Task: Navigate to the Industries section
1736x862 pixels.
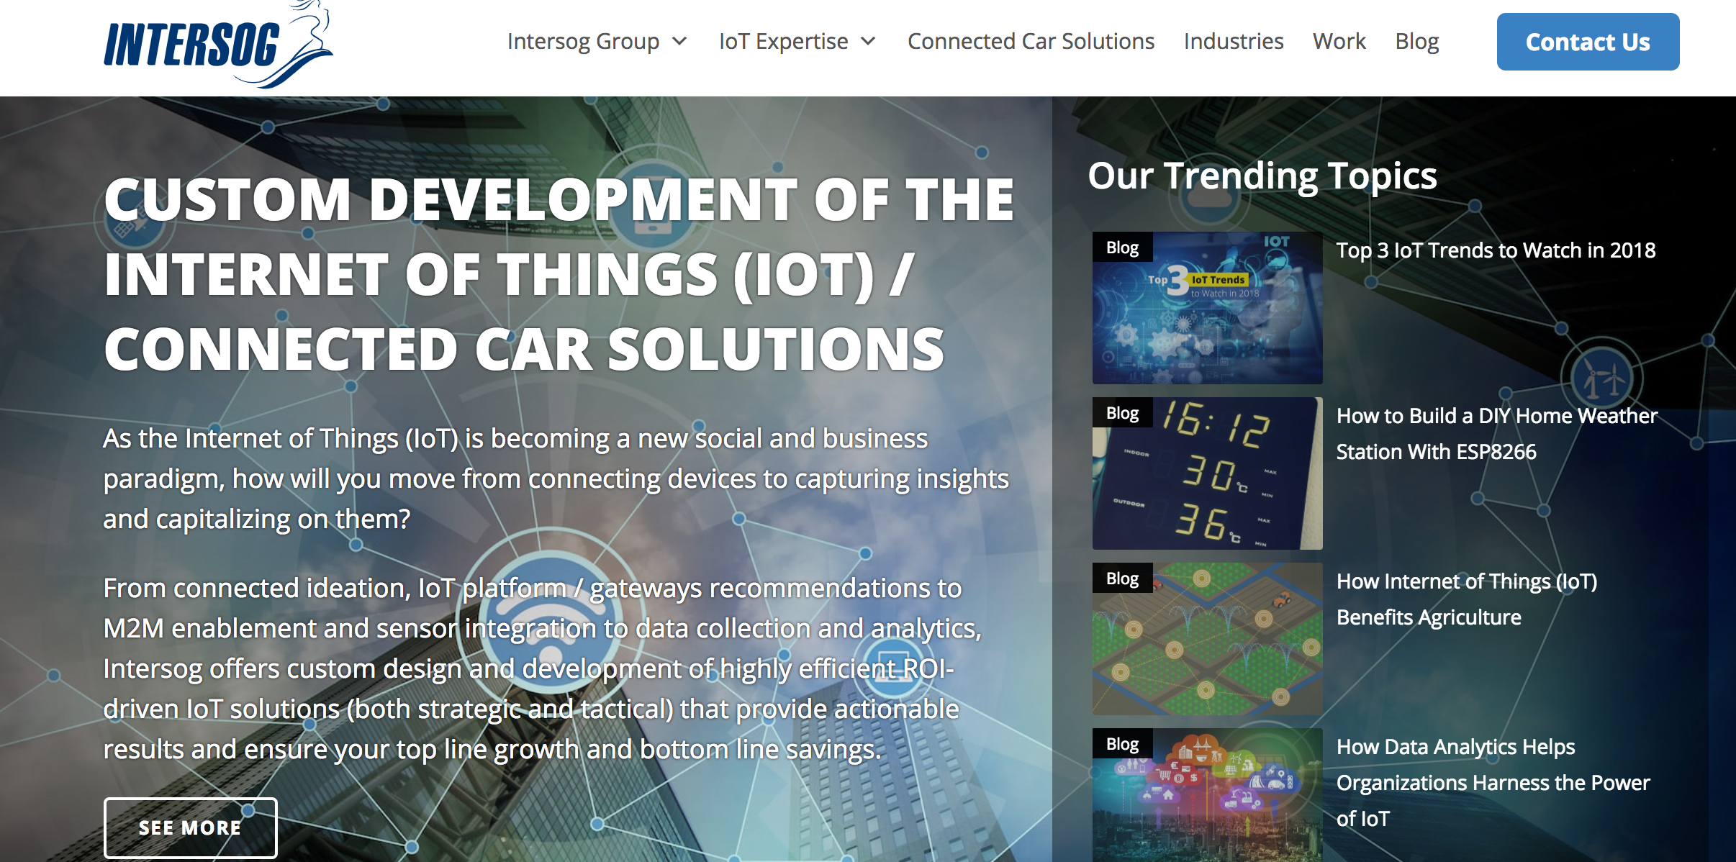Action: tap(1233, 41)
